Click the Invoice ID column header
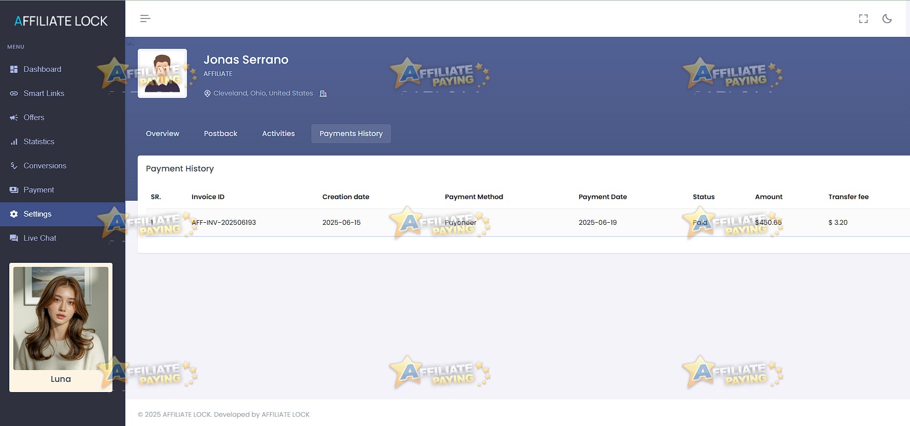This screenshot has height=426, width=910. pyautogui.click(x=208, y=197)
